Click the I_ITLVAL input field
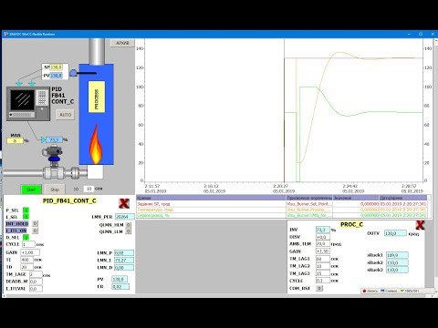The width and height of the screenshot is (438, 328). pos(36,289)
